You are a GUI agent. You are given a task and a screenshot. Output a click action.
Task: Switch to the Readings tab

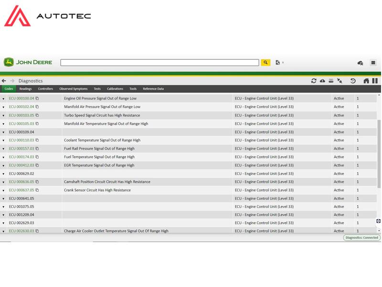[x=25, y=89]
